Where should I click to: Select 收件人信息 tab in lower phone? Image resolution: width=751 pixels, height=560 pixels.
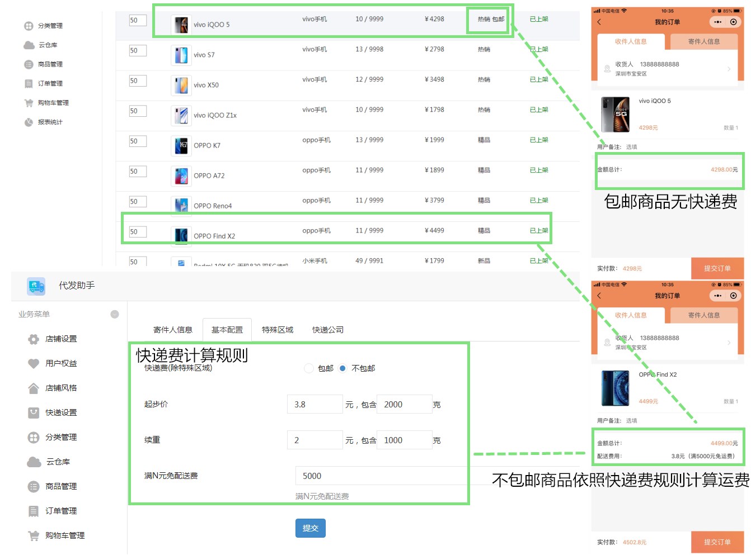pos(631,316)
